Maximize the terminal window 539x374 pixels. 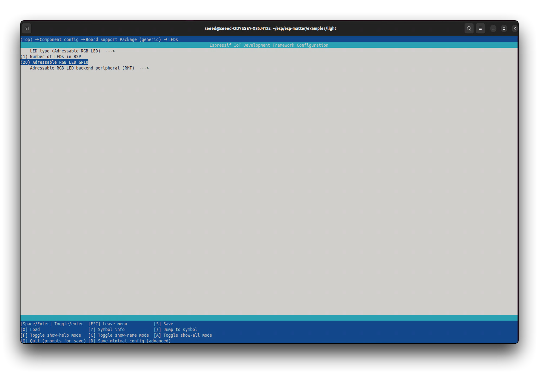coord(504,28)
